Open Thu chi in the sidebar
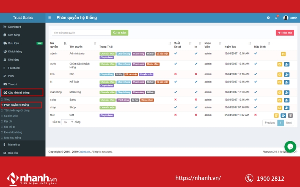 coord(23,85)
